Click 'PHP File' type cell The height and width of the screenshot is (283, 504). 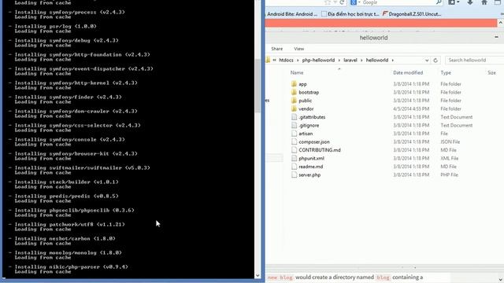(449, 175)
